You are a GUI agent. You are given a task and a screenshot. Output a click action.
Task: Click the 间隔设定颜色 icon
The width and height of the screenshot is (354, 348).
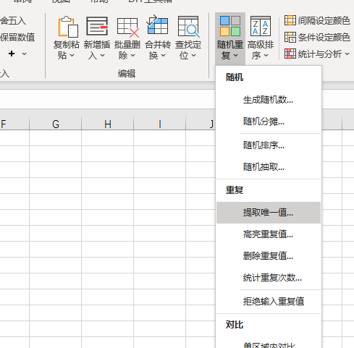pyautogui.click(x=290, y=20)
